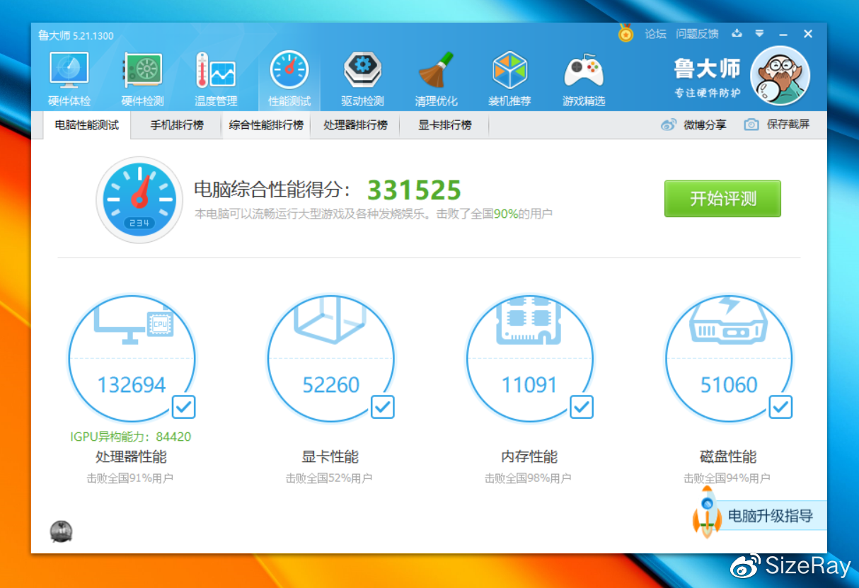Click the 本电脑可以流畅运行大型游戏 description line
Screen dimensions: 859x588
pos(374,214)
